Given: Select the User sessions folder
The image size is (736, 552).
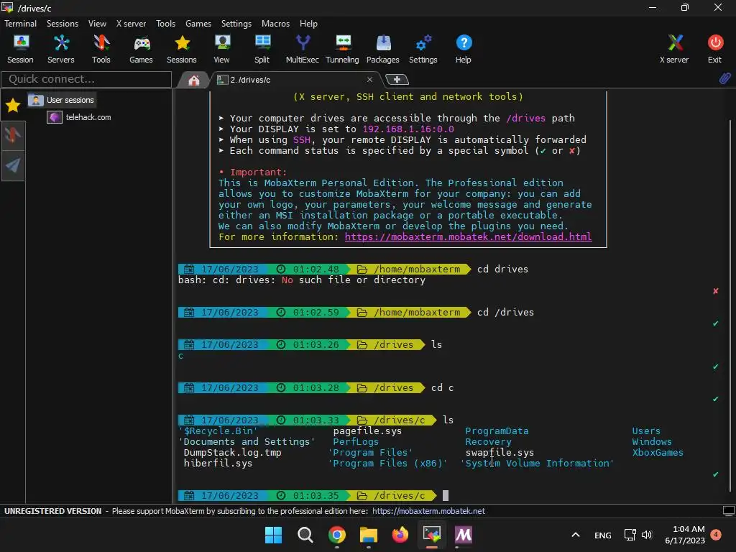Looking at the screenshot, I should (62, 100).
